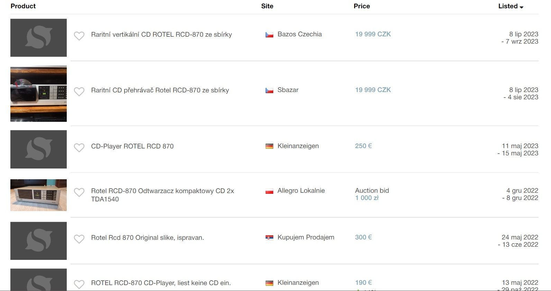Click the Polish flag beside Allegro Lokalnie
Screen dimensions: 551x291
tap(269, 191)
